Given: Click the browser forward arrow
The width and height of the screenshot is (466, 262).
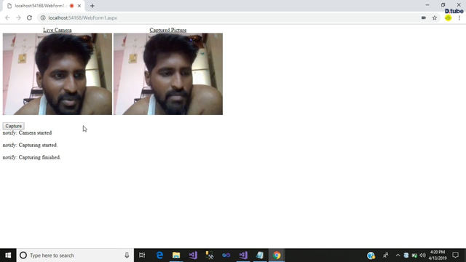Looking at the screenshot, I should tap(18, 17).
